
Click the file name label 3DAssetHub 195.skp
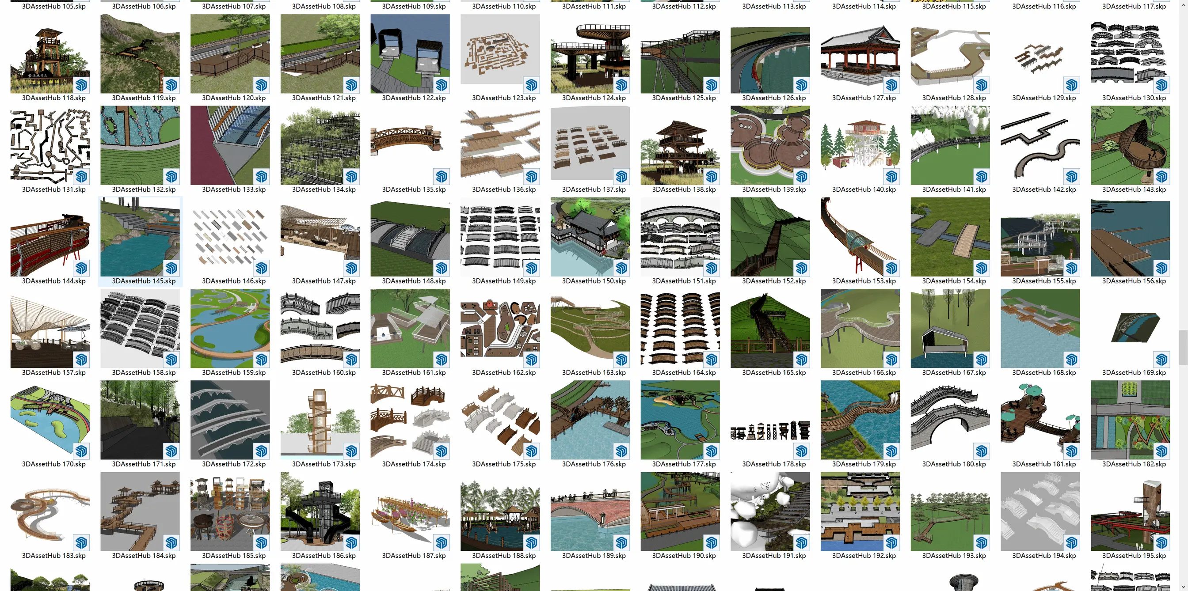[1134, 556]
